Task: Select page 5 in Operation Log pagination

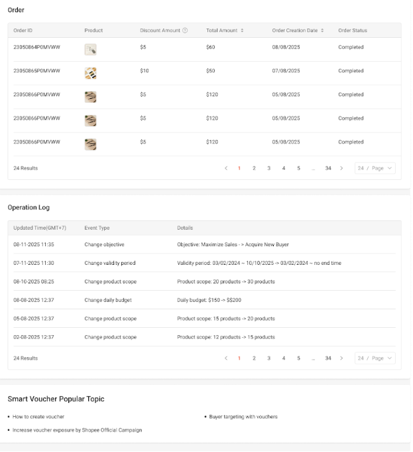Action: point(299,358)
